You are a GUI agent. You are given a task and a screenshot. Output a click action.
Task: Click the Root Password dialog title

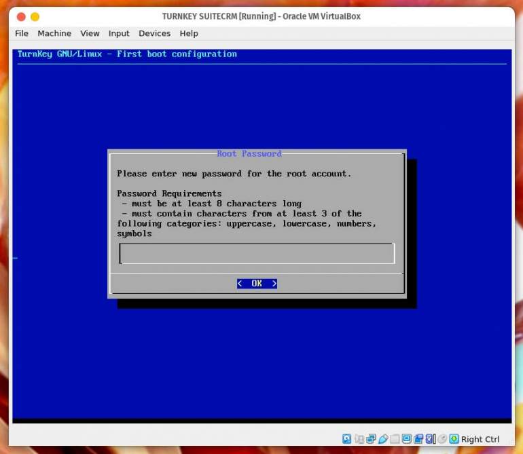point(249,153)
